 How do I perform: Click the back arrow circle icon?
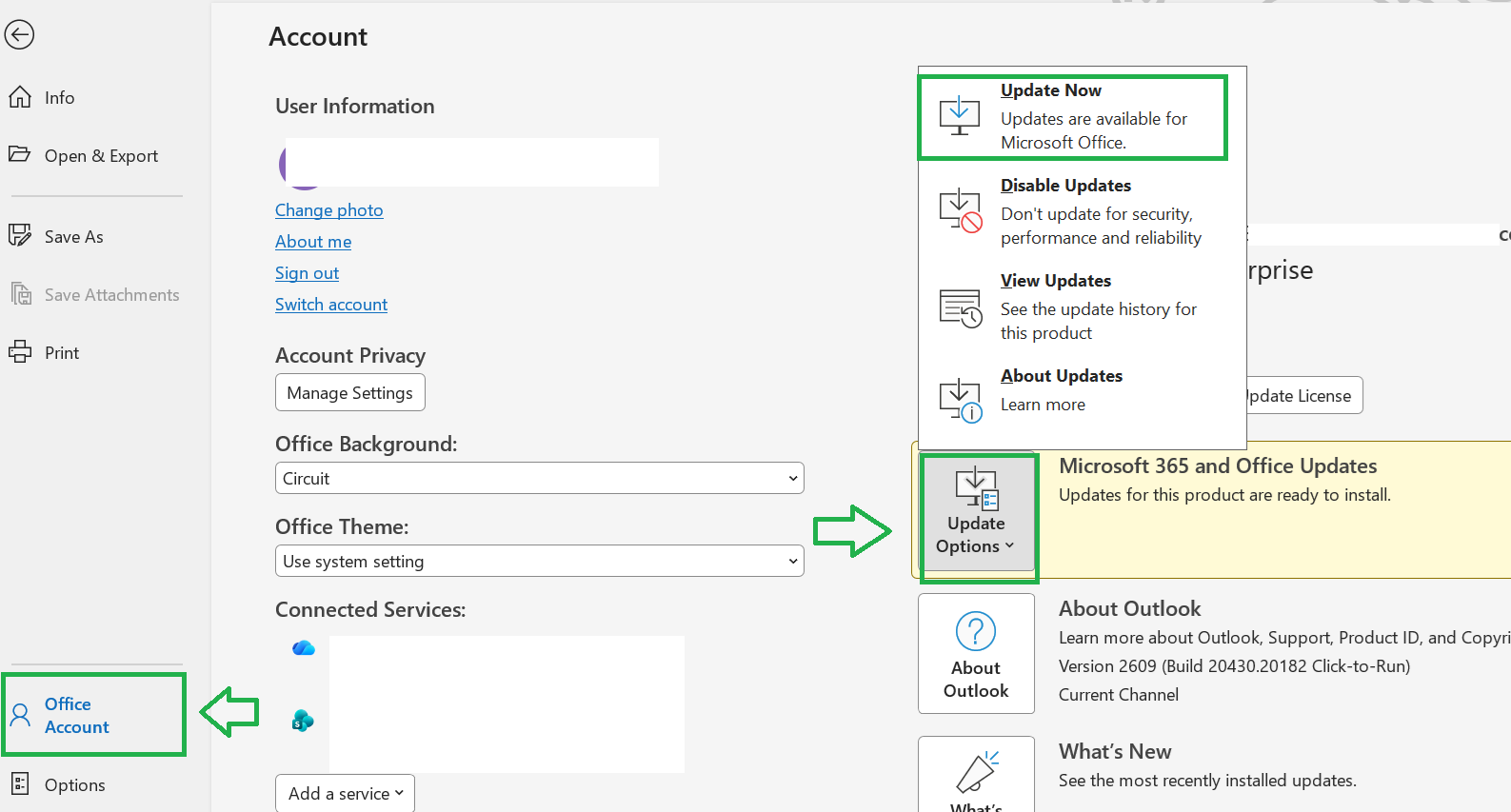coord(19,35)
